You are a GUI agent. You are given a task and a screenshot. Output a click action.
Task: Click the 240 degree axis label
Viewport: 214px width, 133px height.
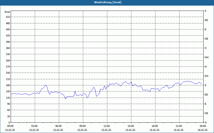point(8,73)
